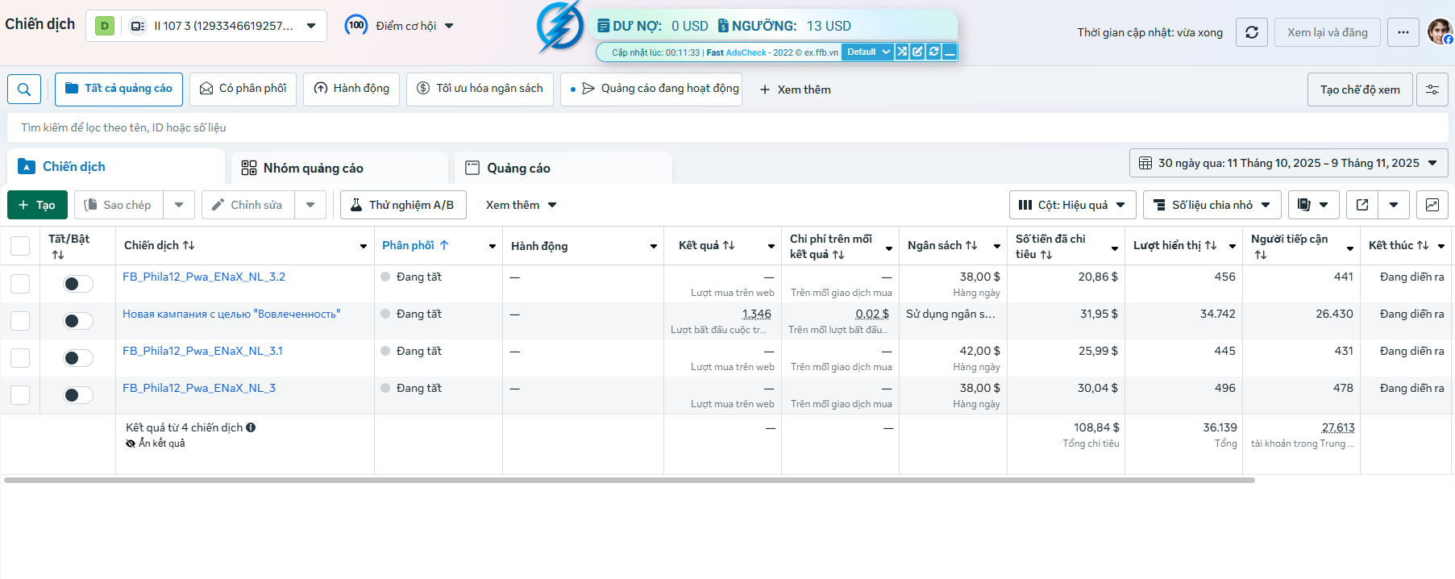The width and height of the screenshot is (1455, 579).
Task: Click the Fast AdsCheck lightning logo
Action: [560, 27]
